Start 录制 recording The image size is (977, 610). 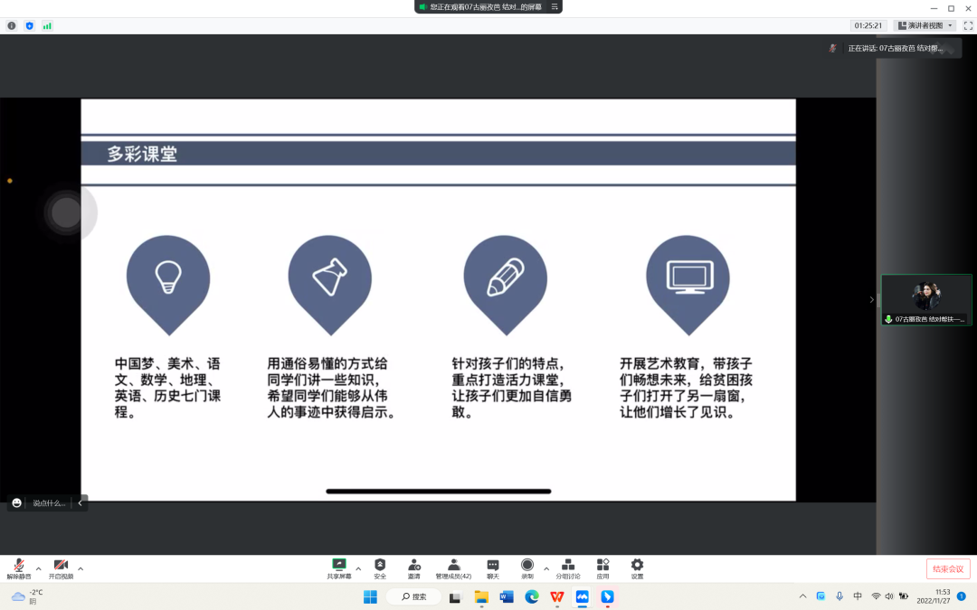pos(527,569)
